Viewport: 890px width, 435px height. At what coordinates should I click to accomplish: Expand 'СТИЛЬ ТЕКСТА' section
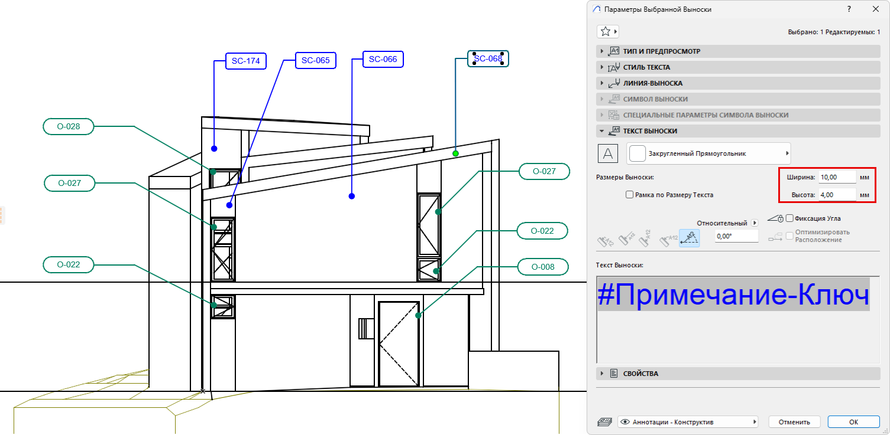[x=738, y=67]
